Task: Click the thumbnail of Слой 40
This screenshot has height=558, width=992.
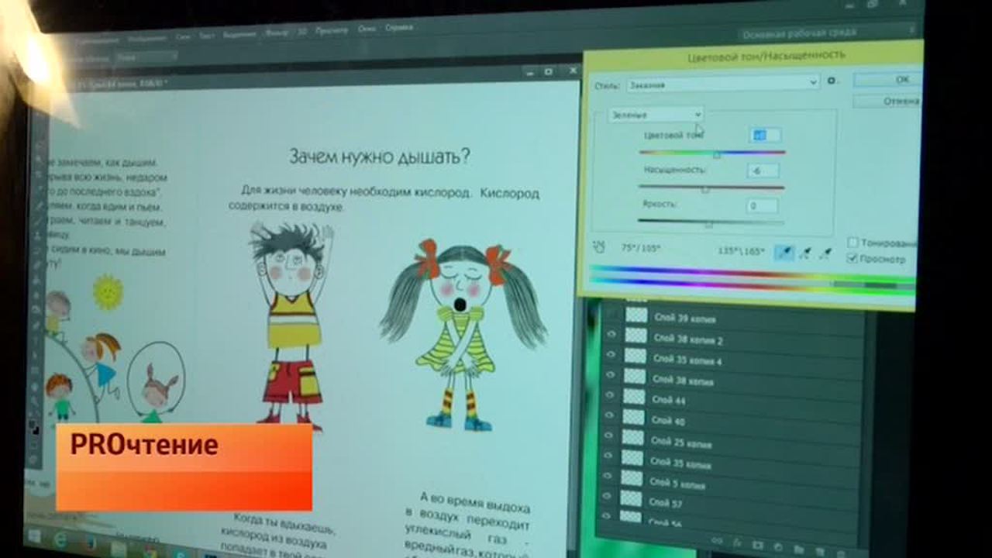Action: pos(634,417)
